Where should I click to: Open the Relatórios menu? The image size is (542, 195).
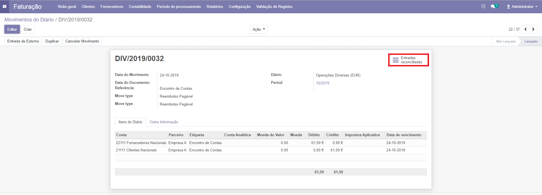click(215, 6)
